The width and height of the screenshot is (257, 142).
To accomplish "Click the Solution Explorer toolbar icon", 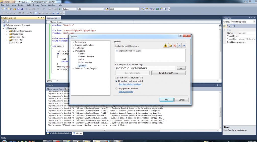I will [143, 9].
